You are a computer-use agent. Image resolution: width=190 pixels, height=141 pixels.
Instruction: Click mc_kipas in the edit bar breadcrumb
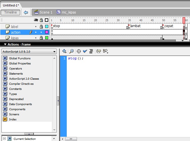[x=69, y=12]
